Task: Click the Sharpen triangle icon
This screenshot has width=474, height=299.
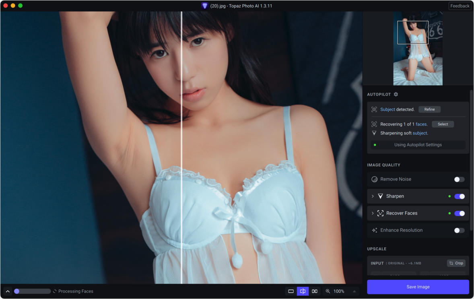Action: tap(380, 196)
